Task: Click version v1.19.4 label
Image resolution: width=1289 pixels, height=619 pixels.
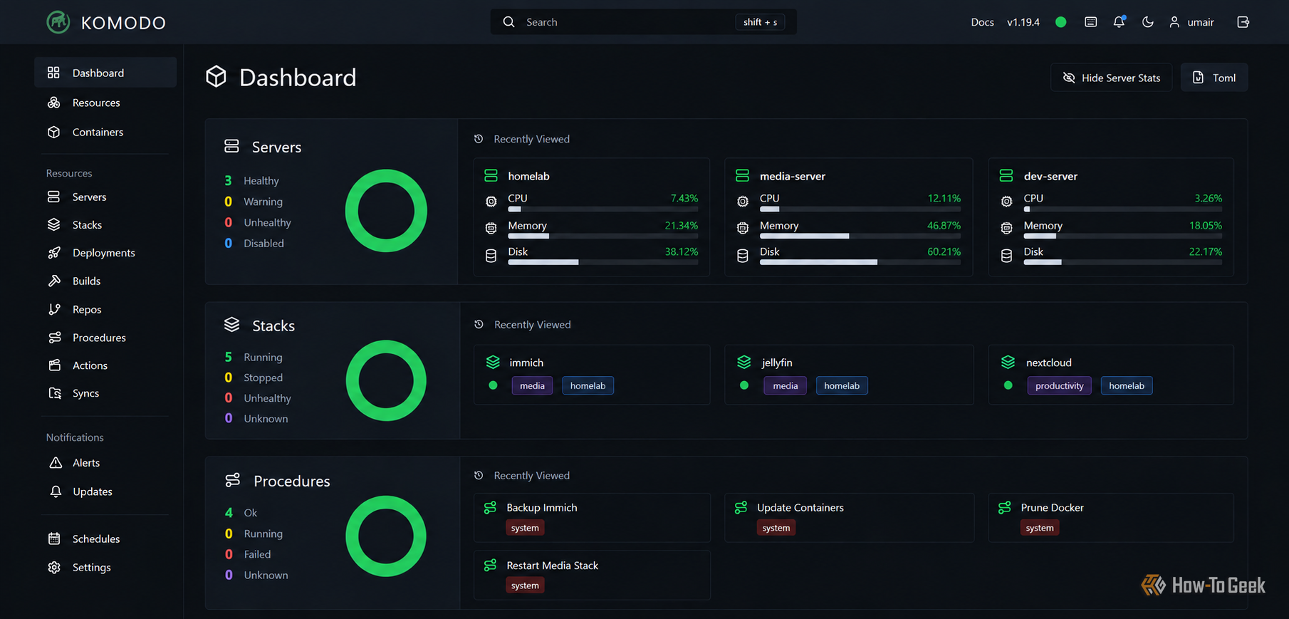Action: (x=1023, y=22)
